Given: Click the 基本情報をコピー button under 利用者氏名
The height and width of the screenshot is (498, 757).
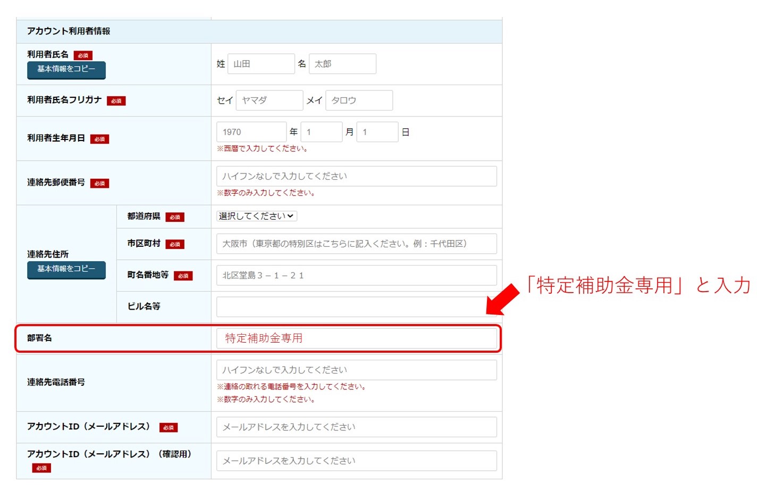Looking at the screenshot, I should click(66, 70).
